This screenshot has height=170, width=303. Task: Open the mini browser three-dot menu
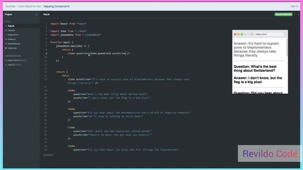[285, 34]
